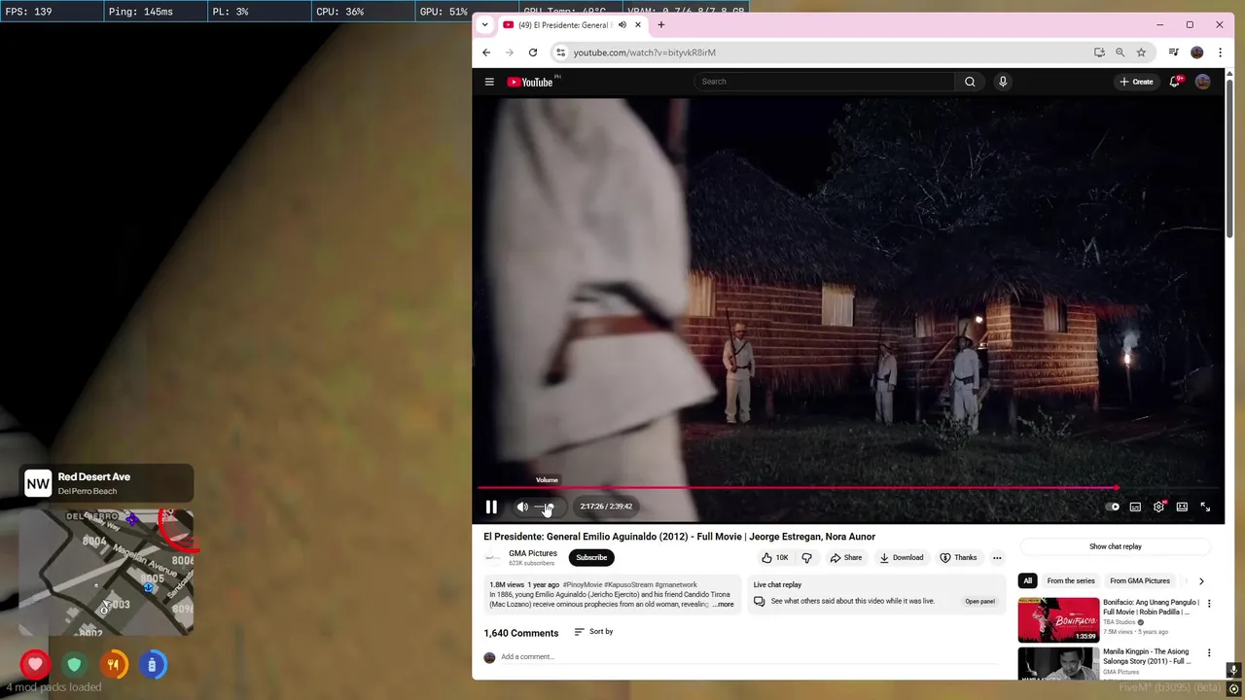This screenshot has height=700, width=1245.
Task: Open options menu for Manila Kingpin video
Action: click(1209, 652)
